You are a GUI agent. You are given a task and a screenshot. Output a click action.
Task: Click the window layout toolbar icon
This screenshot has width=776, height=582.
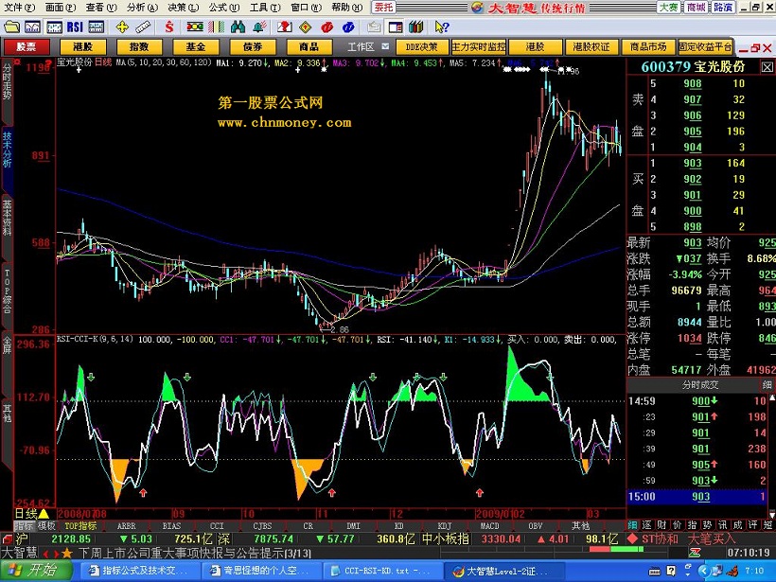395,26
